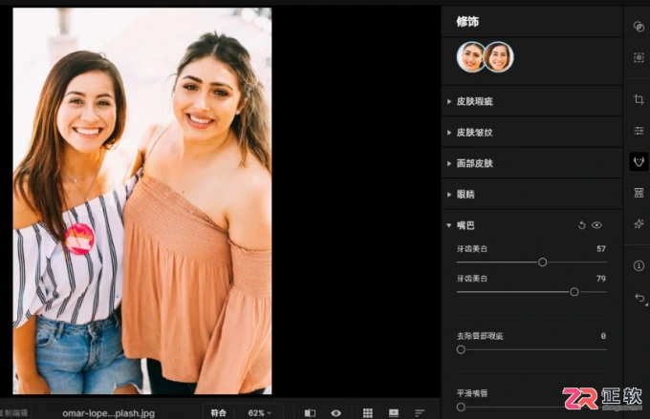The height and width of the screenshot is (419, 650).
Task: Click the 修饰 panel title
Action: [x=467, y=22]
